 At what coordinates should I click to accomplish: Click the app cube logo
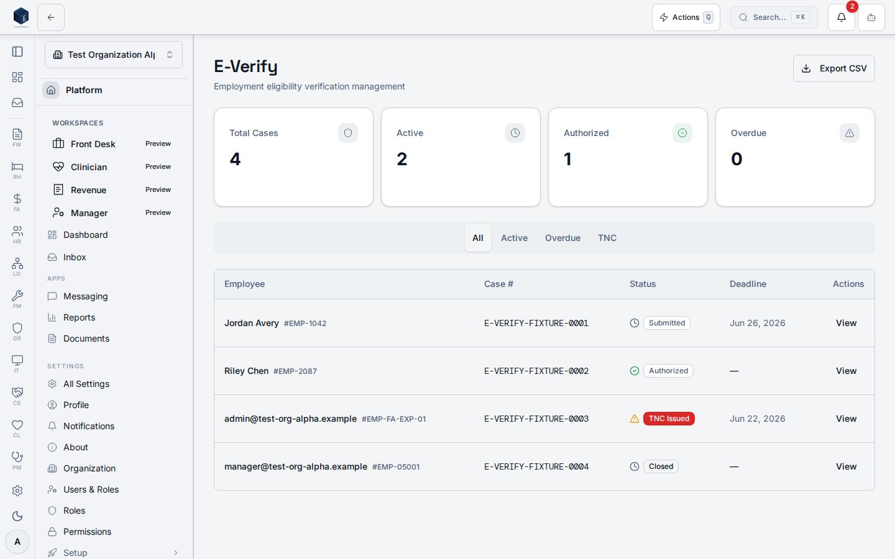[21, 17]
